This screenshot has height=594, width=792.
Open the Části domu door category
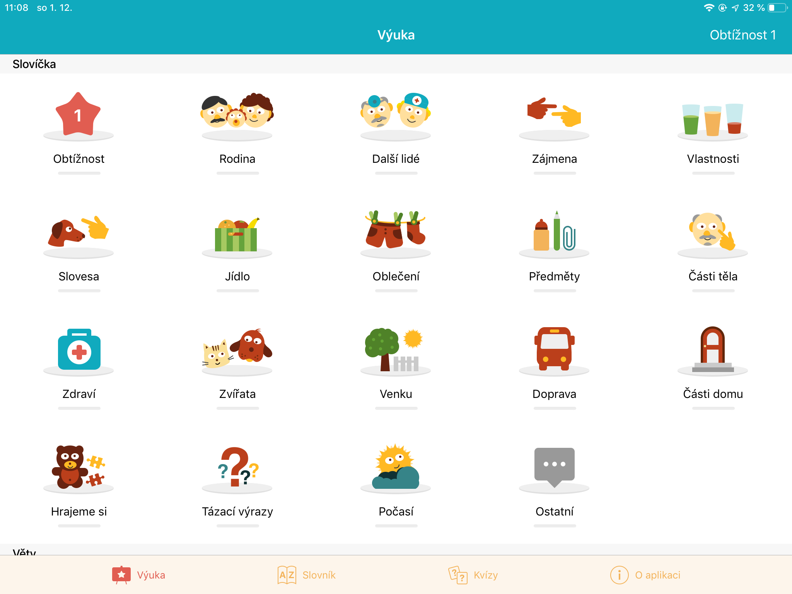(713, 349)
